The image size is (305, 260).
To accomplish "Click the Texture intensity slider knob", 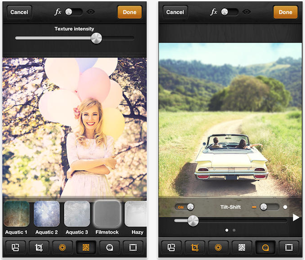I will point(96,38).
